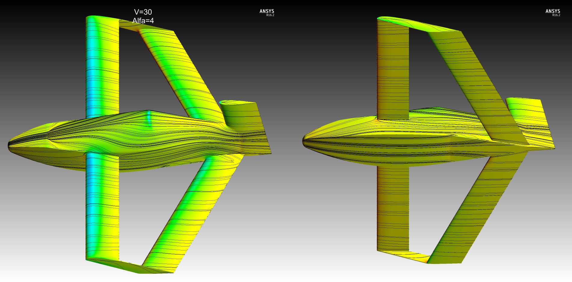572x282 pixels.
Task: Select the Alfa=4 angle label
Action: coord(143,21)
